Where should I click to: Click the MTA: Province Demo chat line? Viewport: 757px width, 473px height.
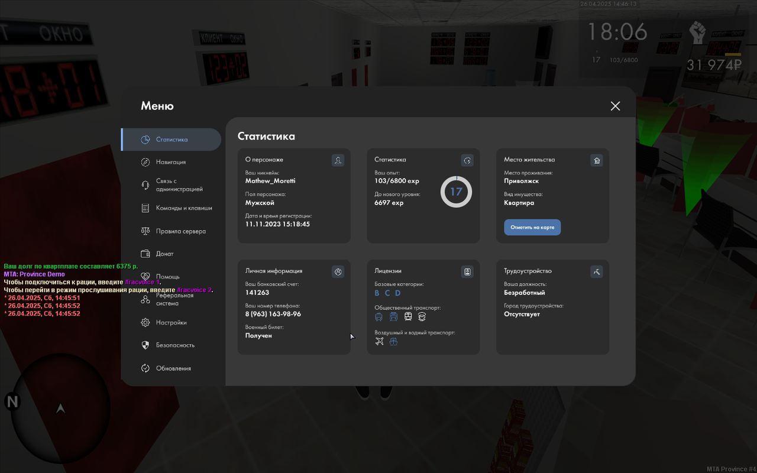(34, 274)
